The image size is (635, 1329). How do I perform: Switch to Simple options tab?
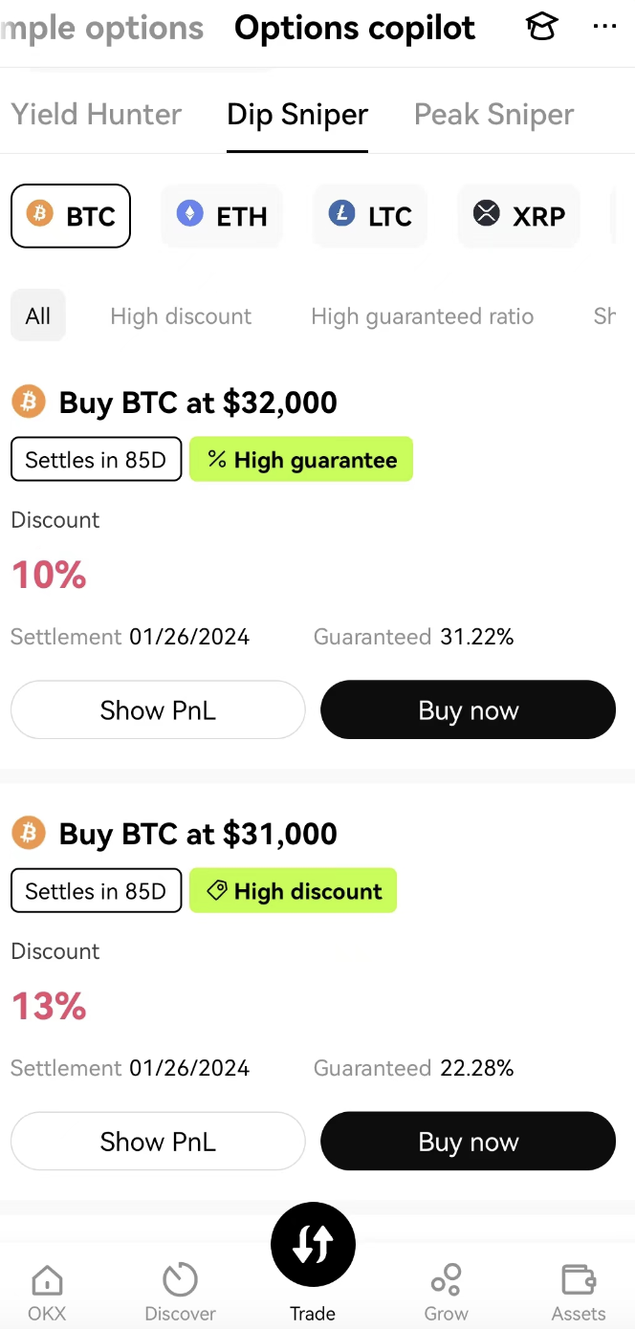[x=103, y=29]
